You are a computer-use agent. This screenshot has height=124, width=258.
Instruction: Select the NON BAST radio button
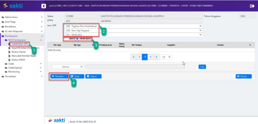pos(77,39)
